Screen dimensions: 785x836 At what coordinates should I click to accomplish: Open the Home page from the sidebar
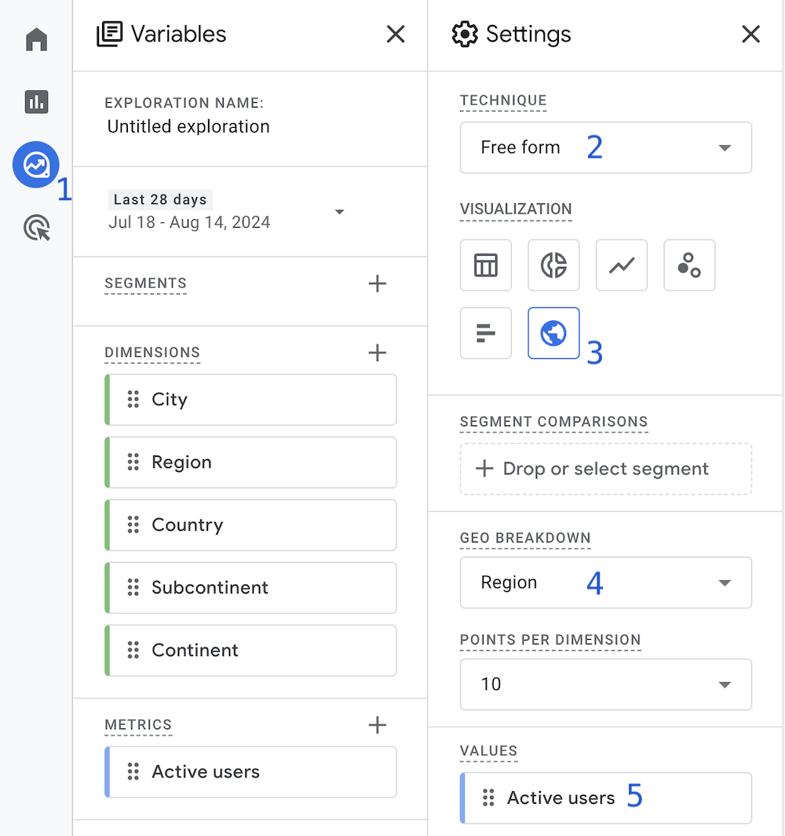36,38
